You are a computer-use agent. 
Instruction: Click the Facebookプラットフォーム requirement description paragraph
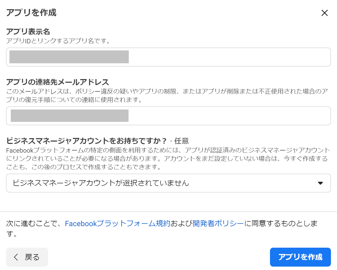click(x=168, y=158)
